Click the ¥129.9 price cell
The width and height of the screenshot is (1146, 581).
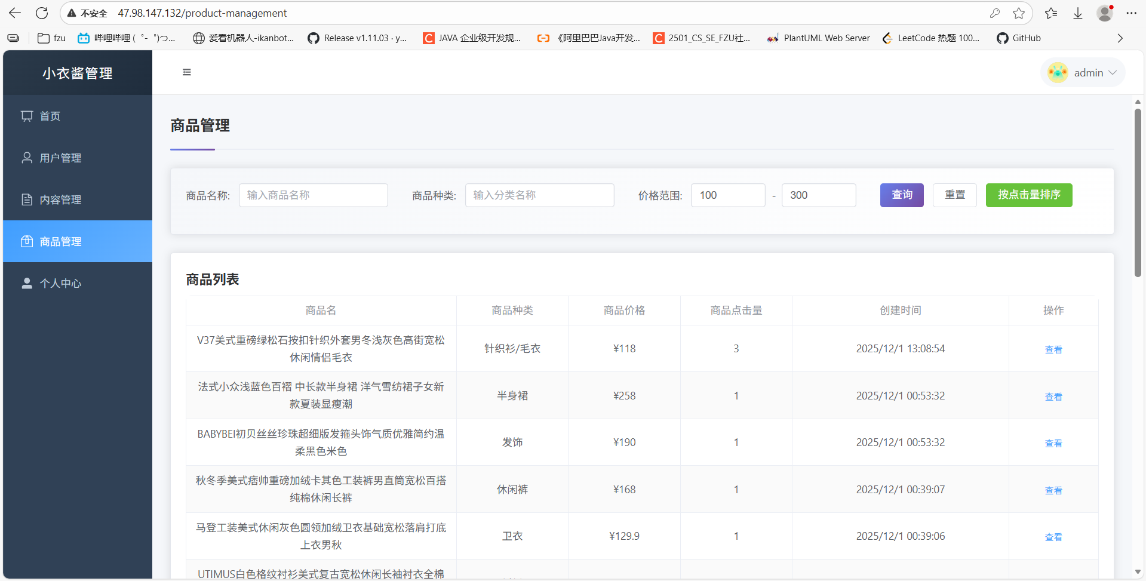624,536
